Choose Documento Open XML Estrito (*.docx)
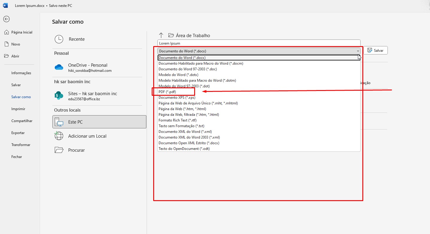This screenshot has width=430, height=234. click(259, 143)
